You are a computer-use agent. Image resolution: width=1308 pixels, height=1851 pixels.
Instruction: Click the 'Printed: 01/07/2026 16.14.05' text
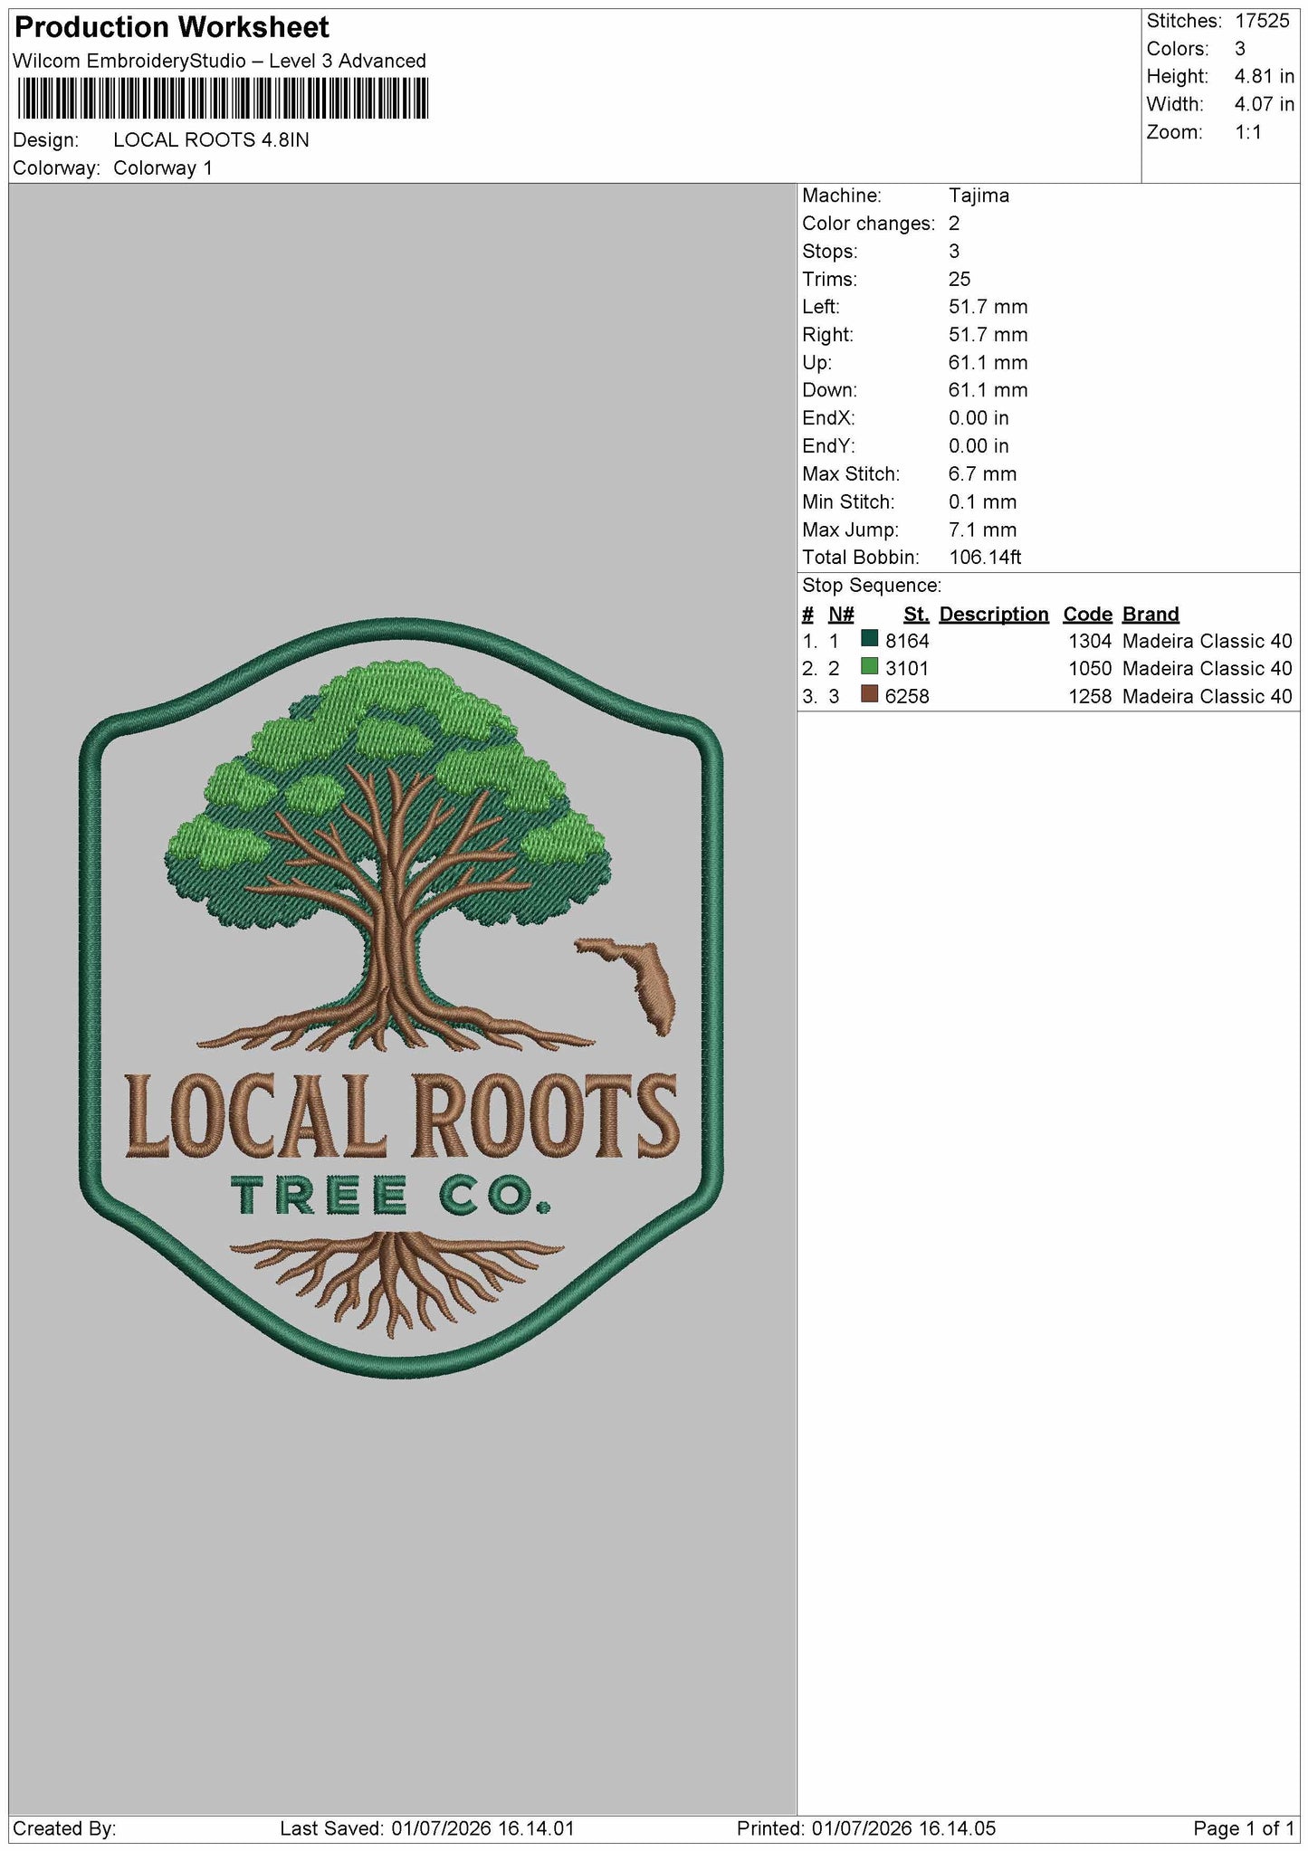[866, 1828]
